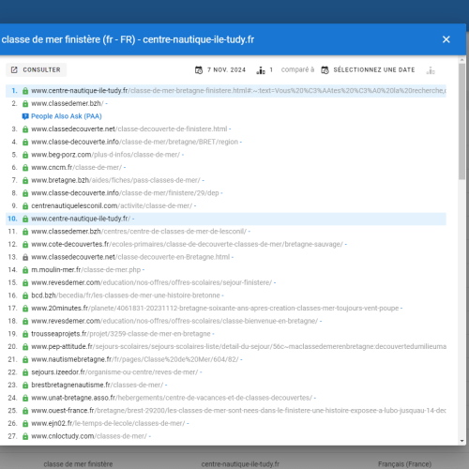Viewport: 469px width, 469px height.
Task: Close the SERP details dialog
Action: click(446, 39)
